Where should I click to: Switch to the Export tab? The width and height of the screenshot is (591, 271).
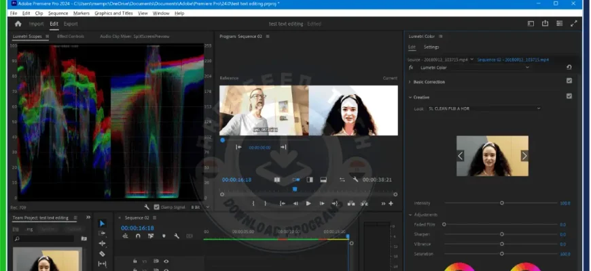click(x=70, y=24)
